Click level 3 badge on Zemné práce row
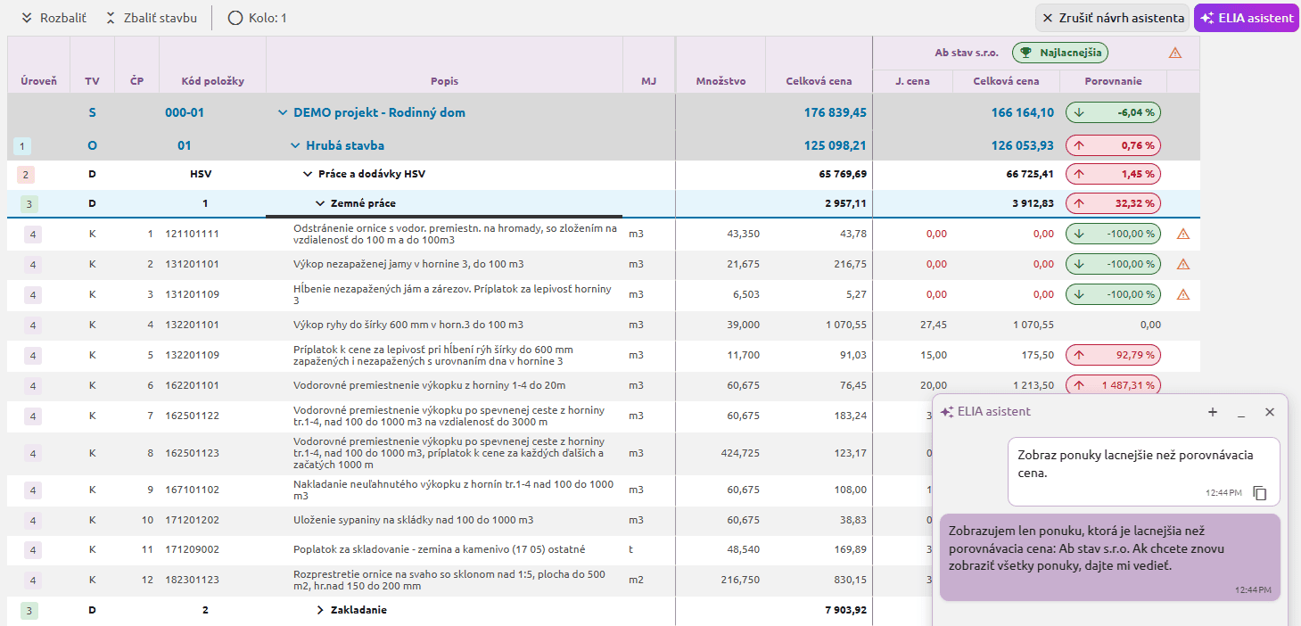 click(29, 204)
